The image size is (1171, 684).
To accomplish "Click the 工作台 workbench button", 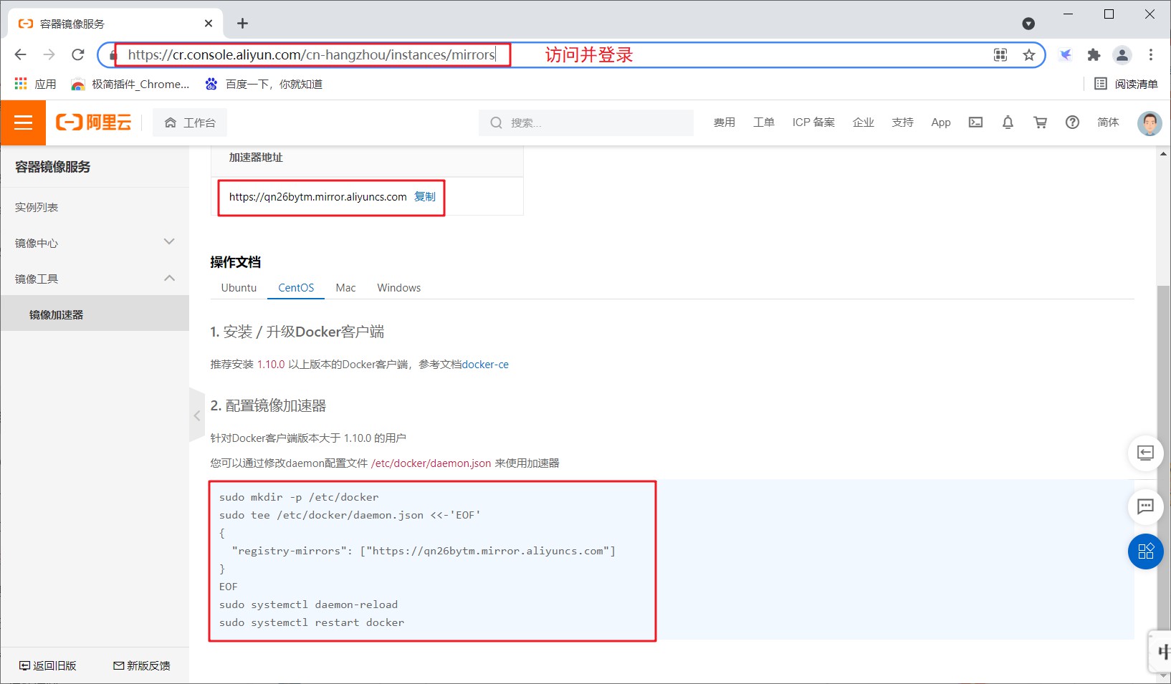I will pos(190,122).
